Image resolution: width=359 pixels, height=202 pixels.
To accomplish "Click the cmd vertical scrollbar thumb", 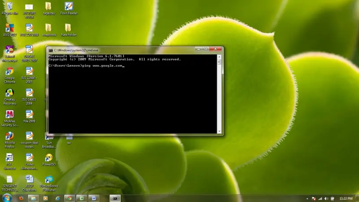I will (x=219, y=62).
